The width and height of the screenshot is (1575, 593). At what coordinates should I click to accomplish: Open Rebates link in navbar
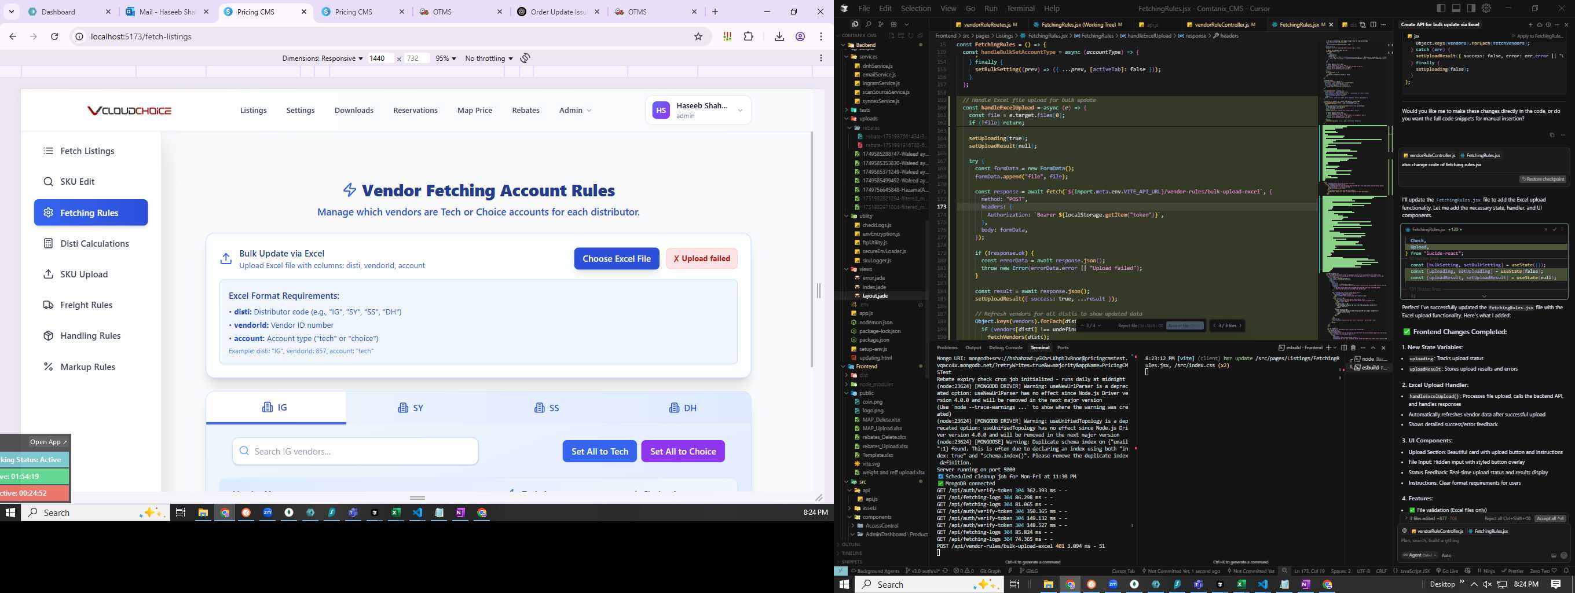pyautogui.click(x=526, y=110)
